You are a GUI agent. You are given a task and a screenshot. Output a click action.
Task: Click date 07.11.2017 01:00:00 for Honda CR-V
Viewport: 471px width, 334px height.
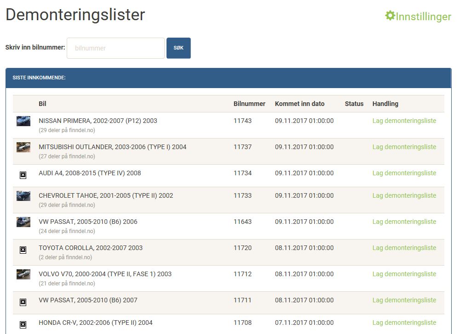[304, 323]
